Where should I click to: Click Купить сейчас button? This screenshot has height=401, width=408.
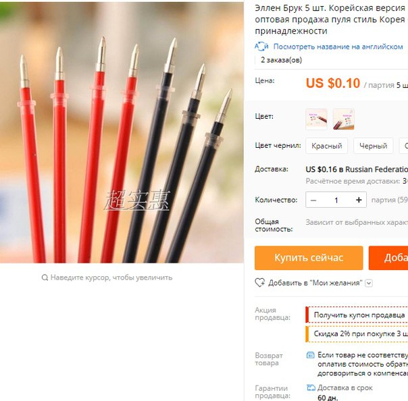309,258
